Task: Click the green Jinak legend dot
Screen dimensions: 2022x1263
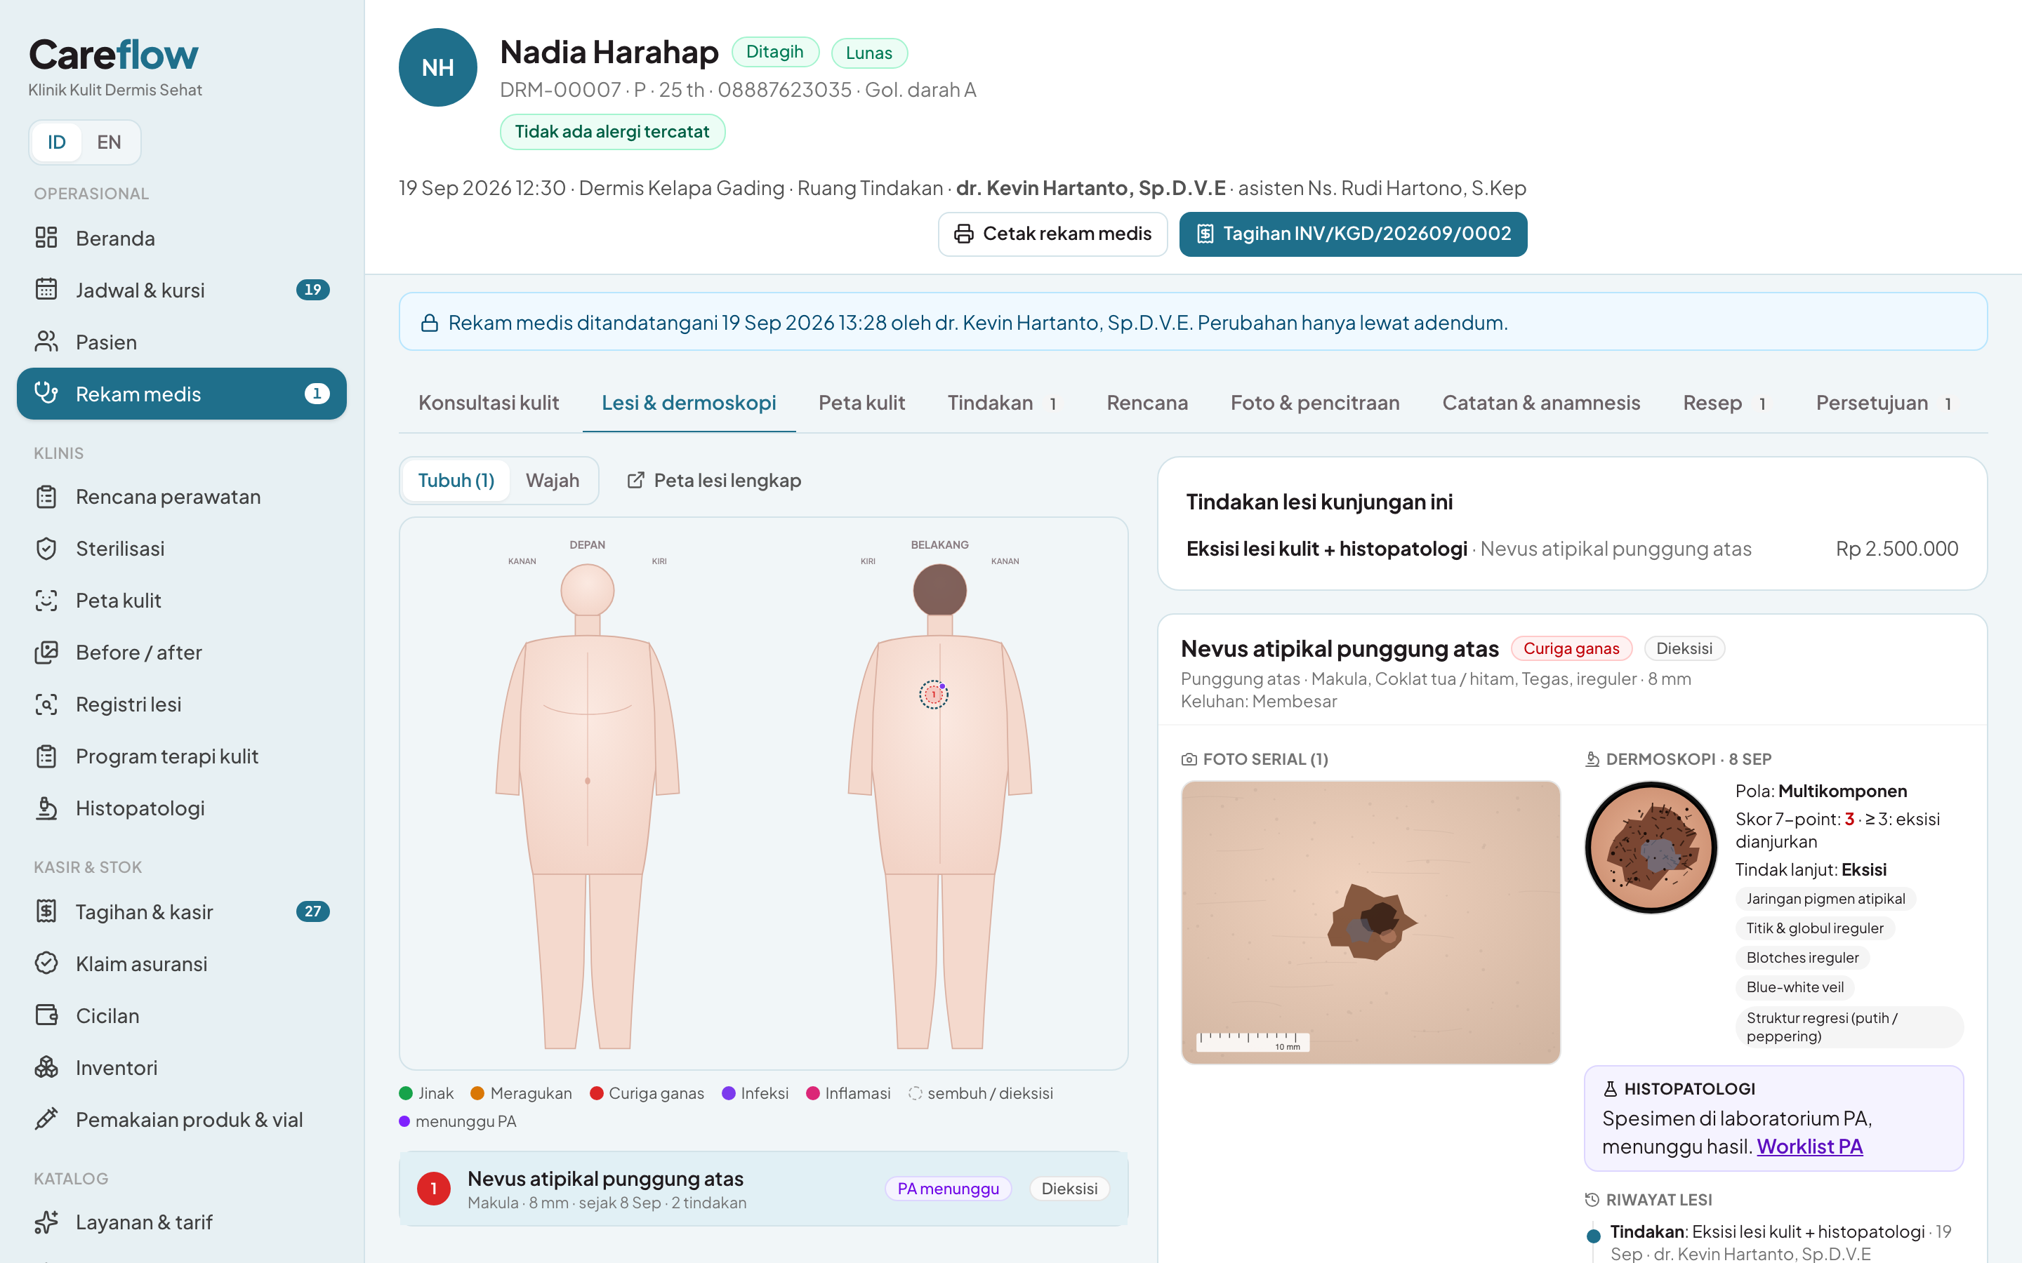Action: tap(406, 1093)
